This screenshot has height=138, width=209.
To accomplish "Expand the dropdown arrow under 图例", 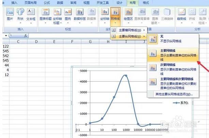I will 68,23.
